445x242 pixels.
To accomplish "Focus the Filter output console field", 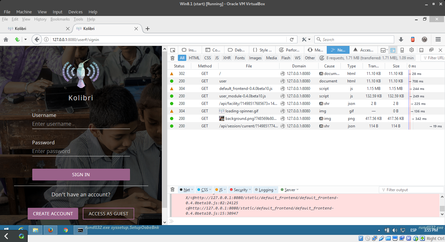I will tap(411, 190).
